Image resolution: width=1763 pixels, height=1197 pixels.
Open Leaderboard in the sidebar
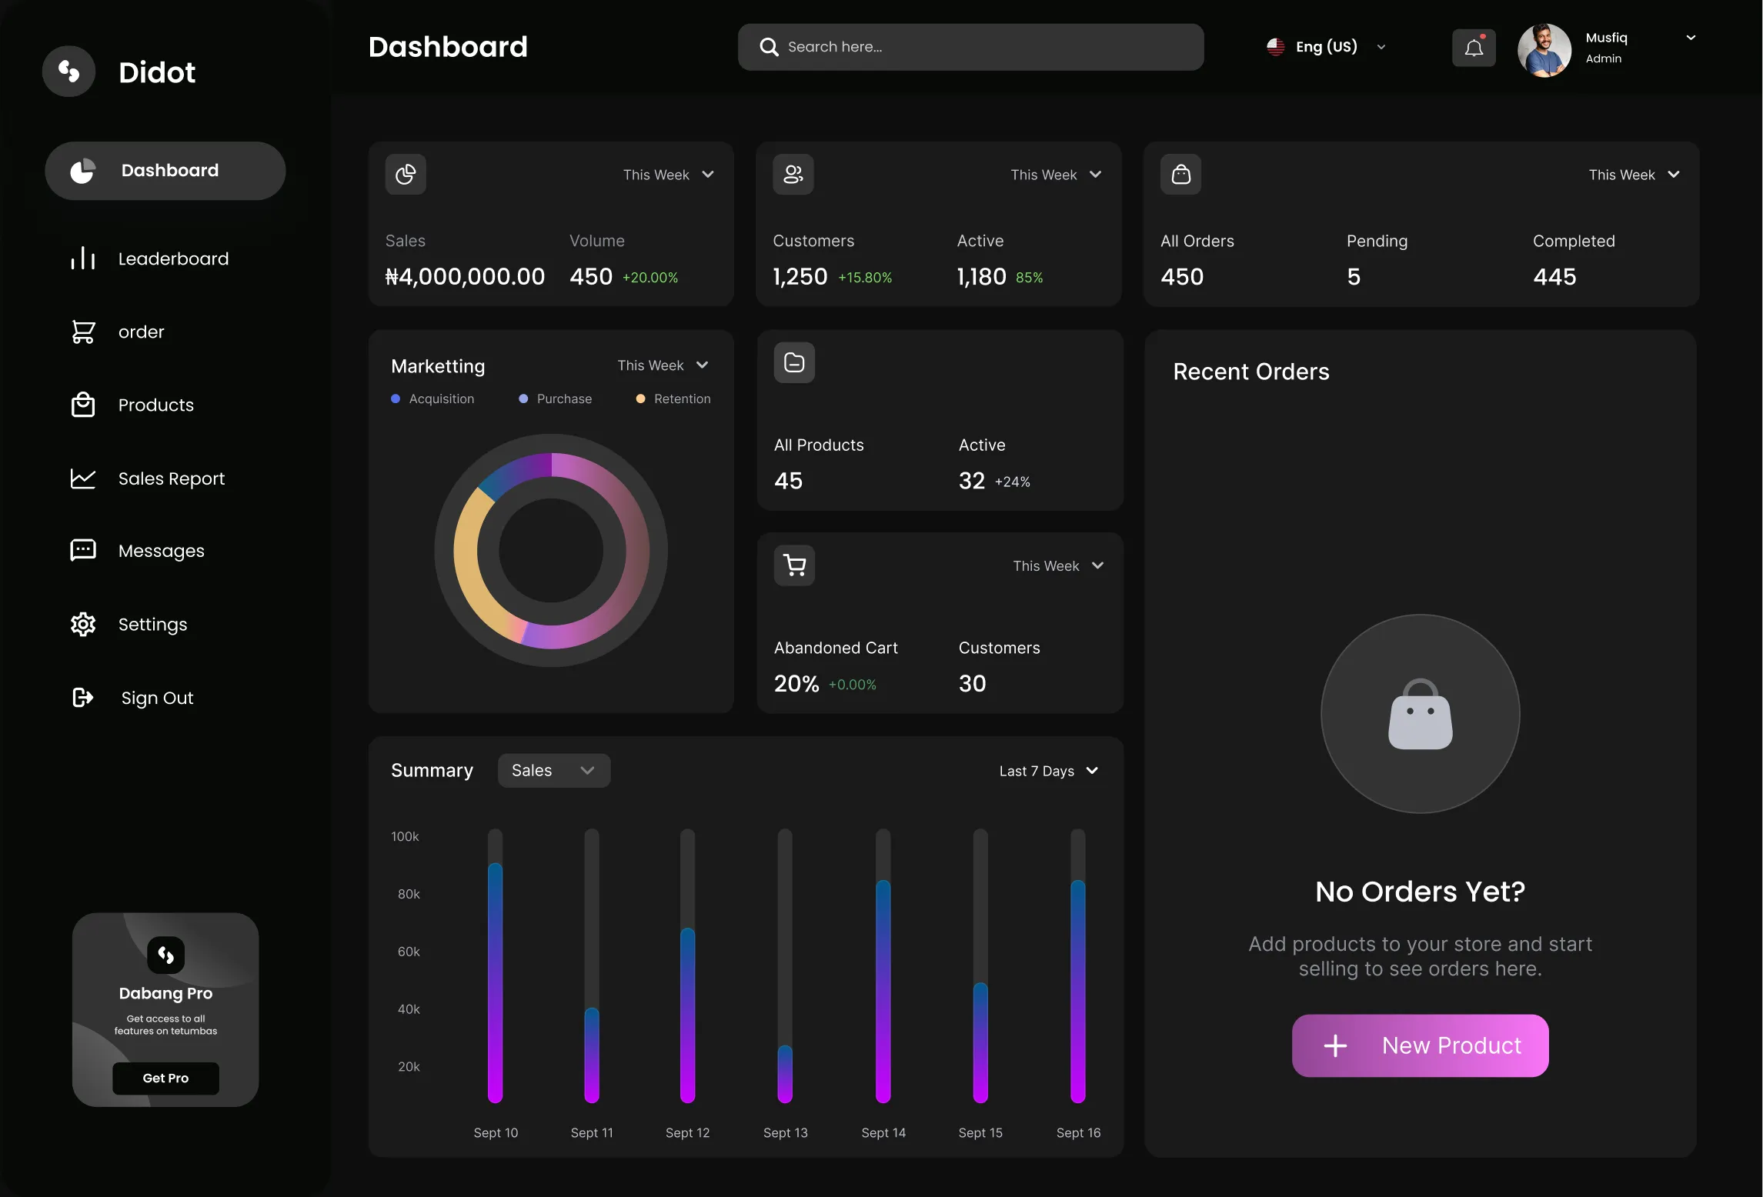coord(173,258)
